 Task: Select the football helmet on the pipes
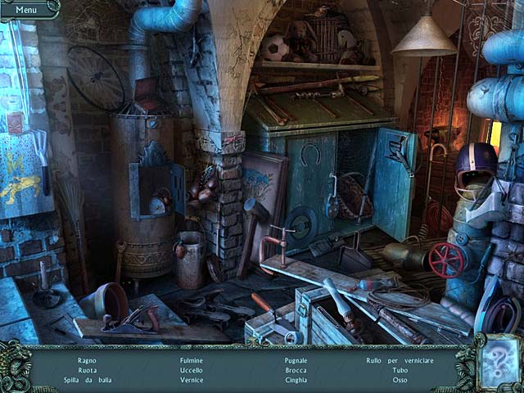click(477, 162)
